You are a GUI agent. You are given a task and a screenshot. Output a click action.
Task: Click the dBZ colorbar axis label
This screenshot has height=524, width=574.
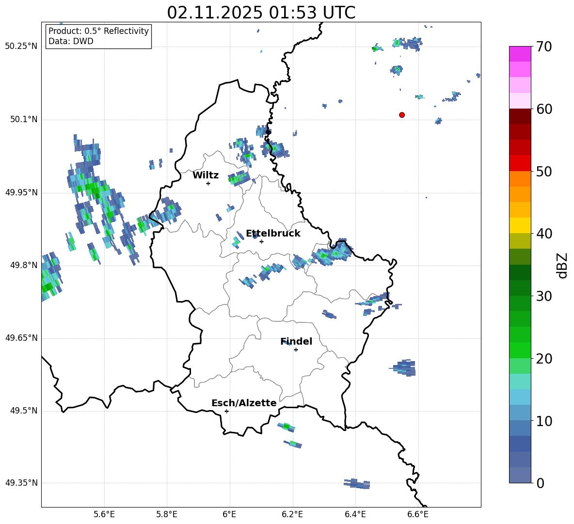click(562, 265)
